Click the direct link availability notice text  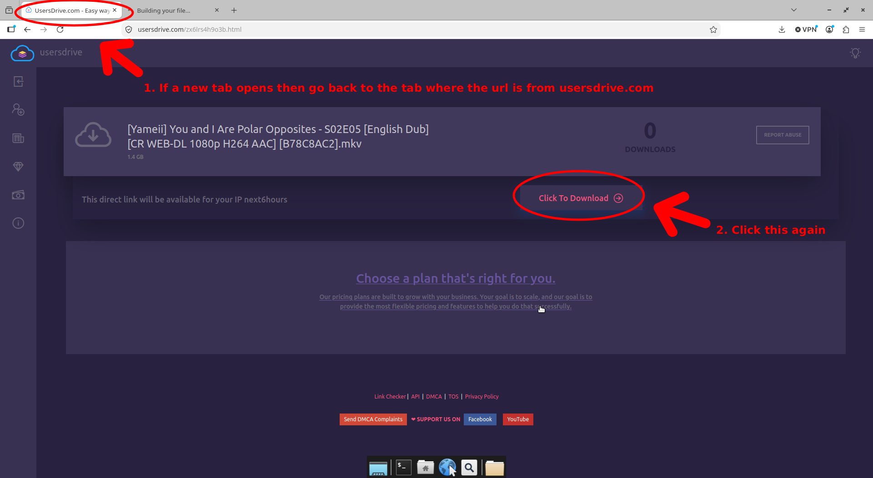185,199
